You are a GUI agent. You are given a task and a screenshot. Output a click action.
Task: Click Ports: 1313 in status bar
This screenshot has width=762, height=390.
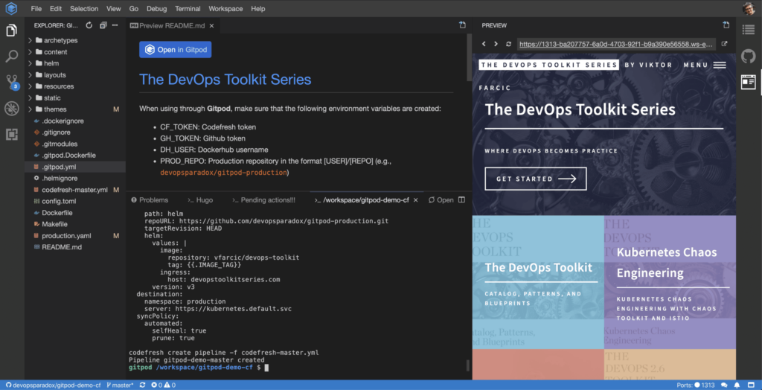pos(696,385)
